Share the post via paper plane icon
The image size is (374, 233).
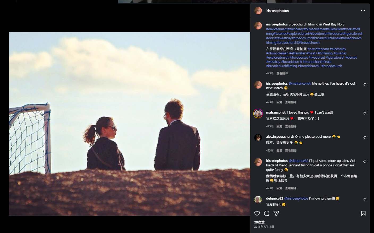coord(276,213)
